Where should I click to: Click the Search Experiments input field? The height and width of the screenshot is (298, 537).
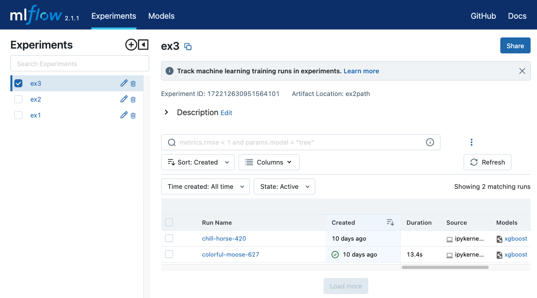[80, 64]
